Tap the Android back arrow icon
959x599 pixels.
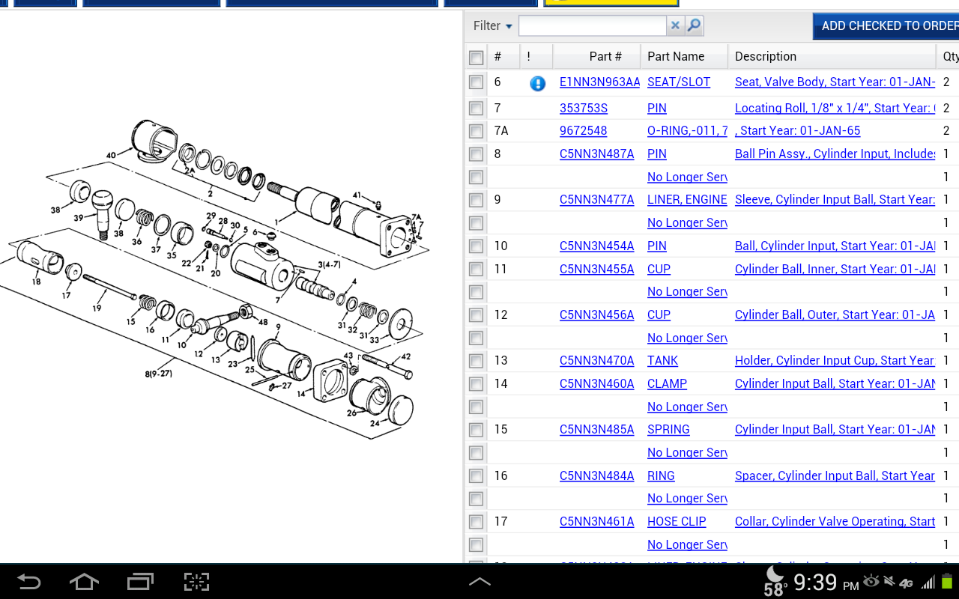coord(29,582)
